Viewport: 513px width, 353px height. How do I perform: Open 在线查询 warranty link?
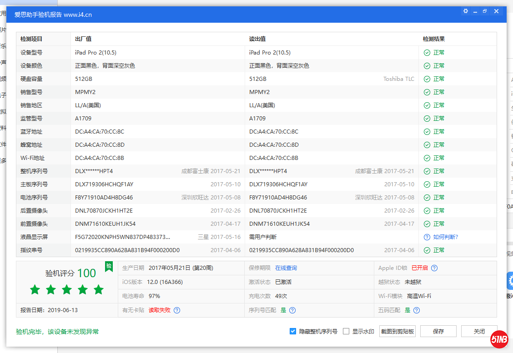(286, 268)
